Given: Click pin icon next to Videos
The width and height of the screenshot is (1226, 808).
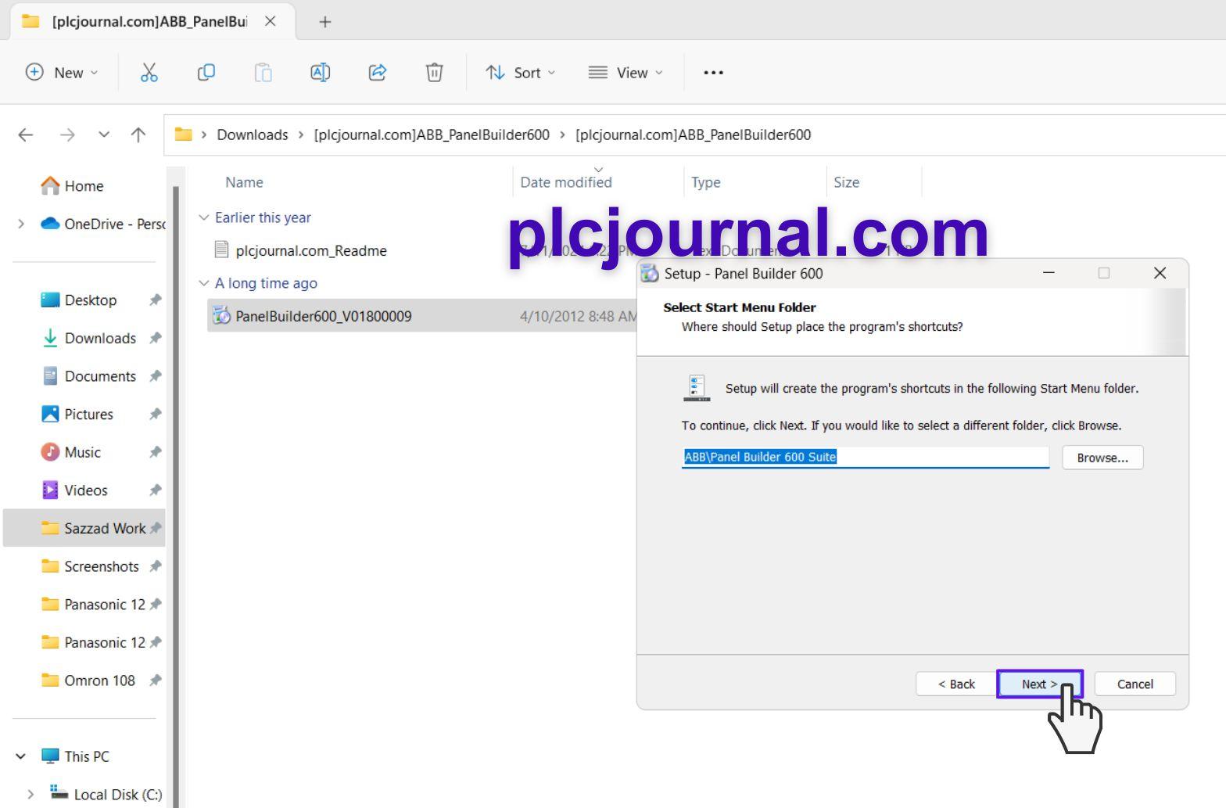Looking at the screenshot, I should tap(156, 490).
